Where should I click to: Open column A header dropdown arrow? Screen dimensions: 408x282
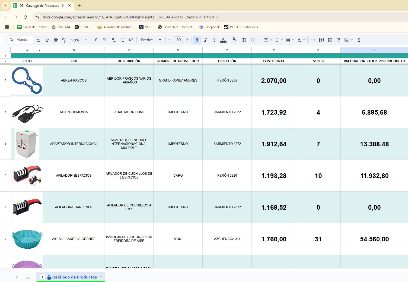point(40,50)
